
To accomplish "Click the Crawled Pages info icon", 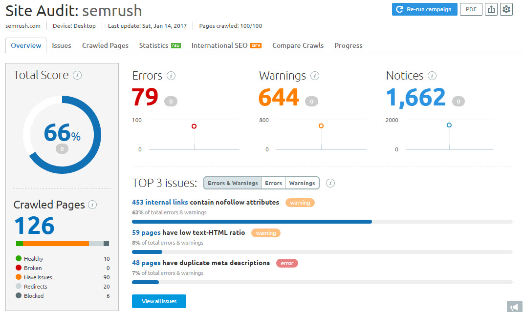I will click(92, 205).
